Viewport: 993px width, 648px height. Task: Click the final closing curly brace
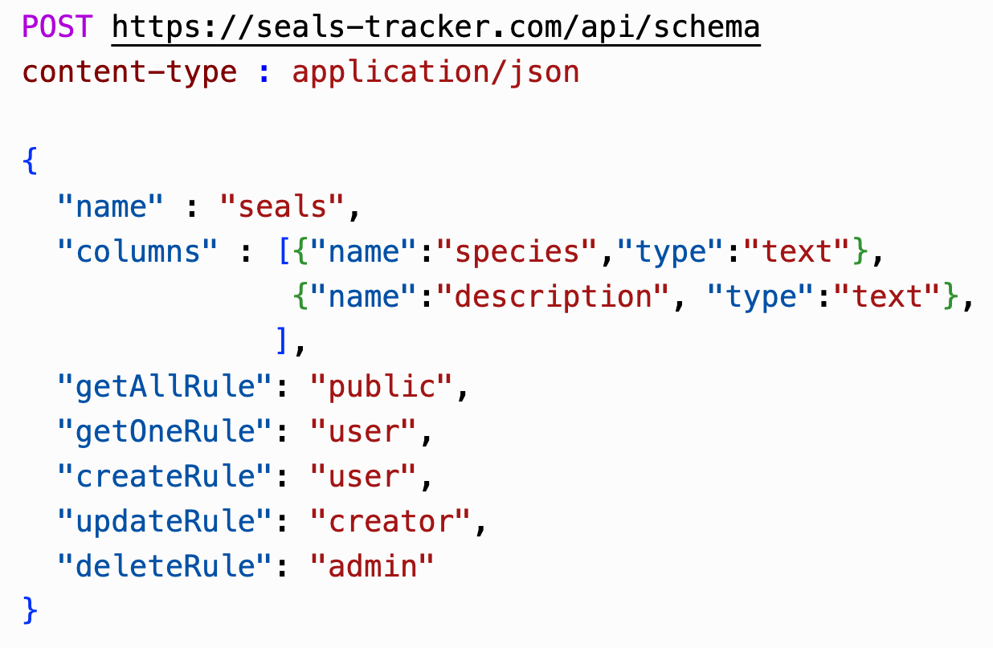pyautogui.click(x=30, y=610)
